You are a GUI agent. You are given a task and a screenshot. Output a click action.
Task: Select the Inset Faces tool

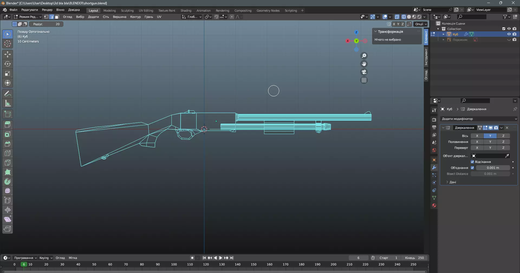[x=8, y=134]
